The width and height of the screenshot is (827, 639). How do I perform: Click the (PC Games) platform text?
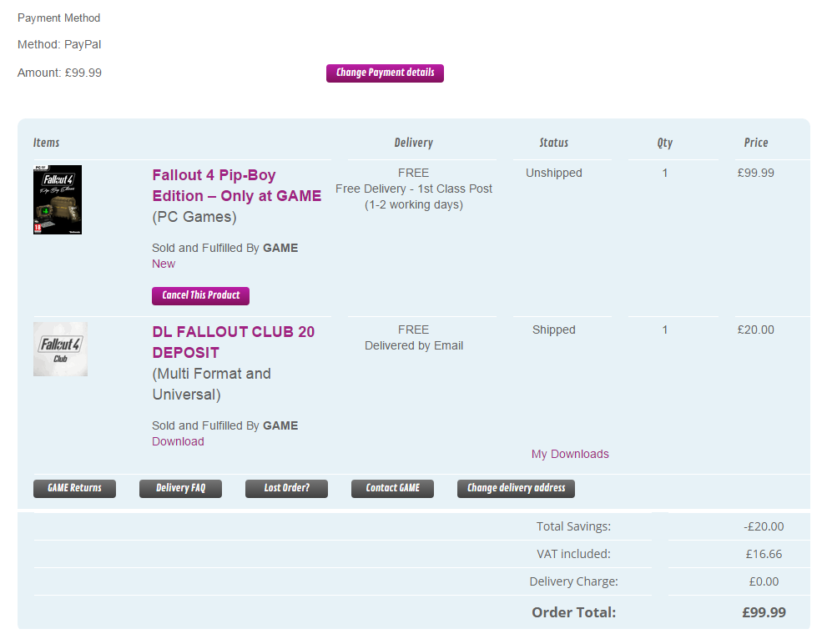194,217
